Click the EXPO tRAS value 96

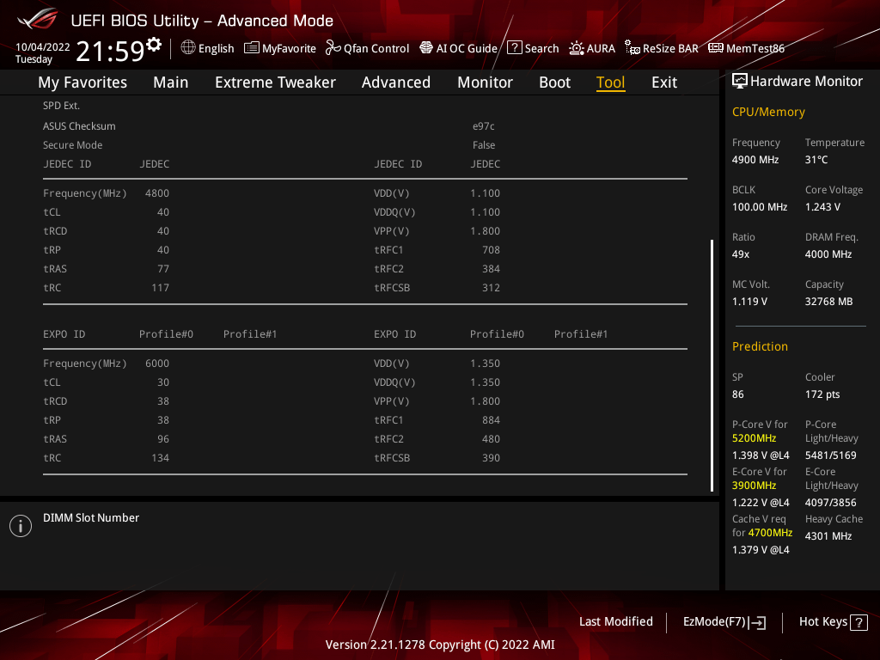(x=162, y=439)
